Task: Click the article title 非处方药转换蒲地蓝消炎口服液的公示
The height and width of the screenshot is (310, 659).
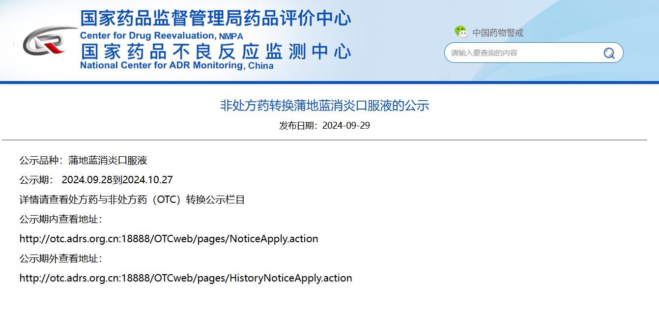Action: [324, 106]
